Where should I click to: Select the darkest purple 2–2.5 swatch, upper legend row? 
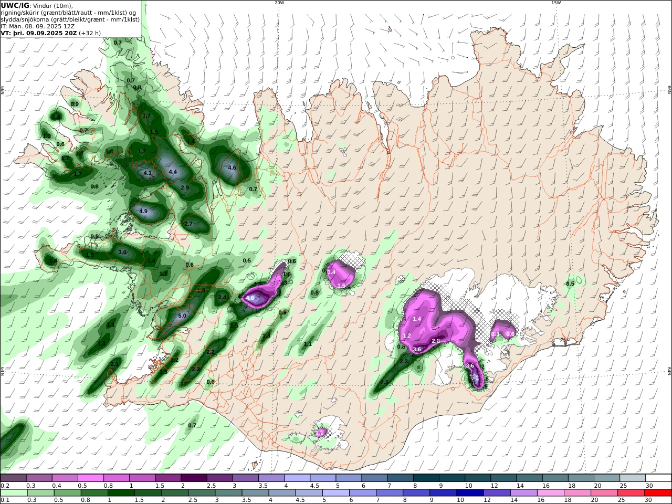(x=193, y=478)
